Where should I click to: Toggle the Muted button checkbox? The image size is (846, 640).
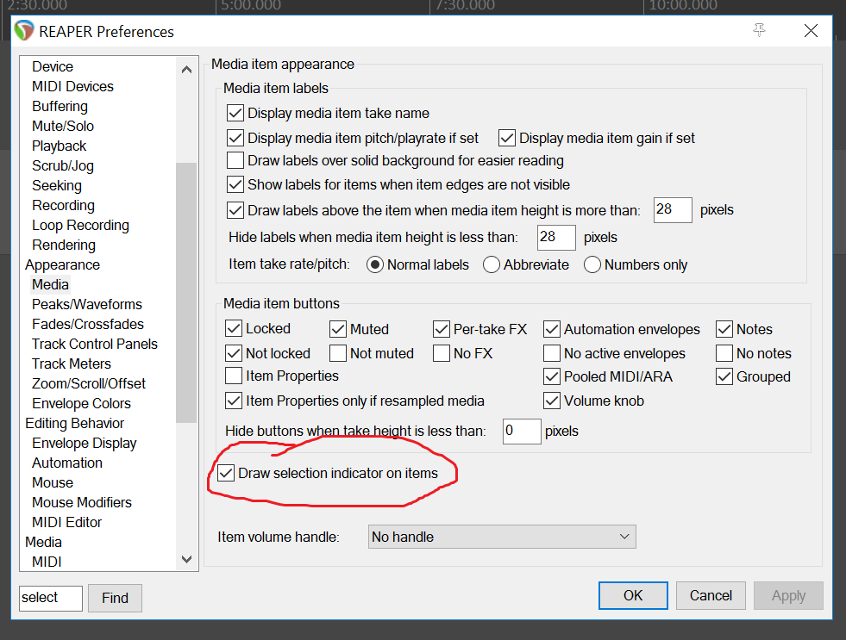338,329
